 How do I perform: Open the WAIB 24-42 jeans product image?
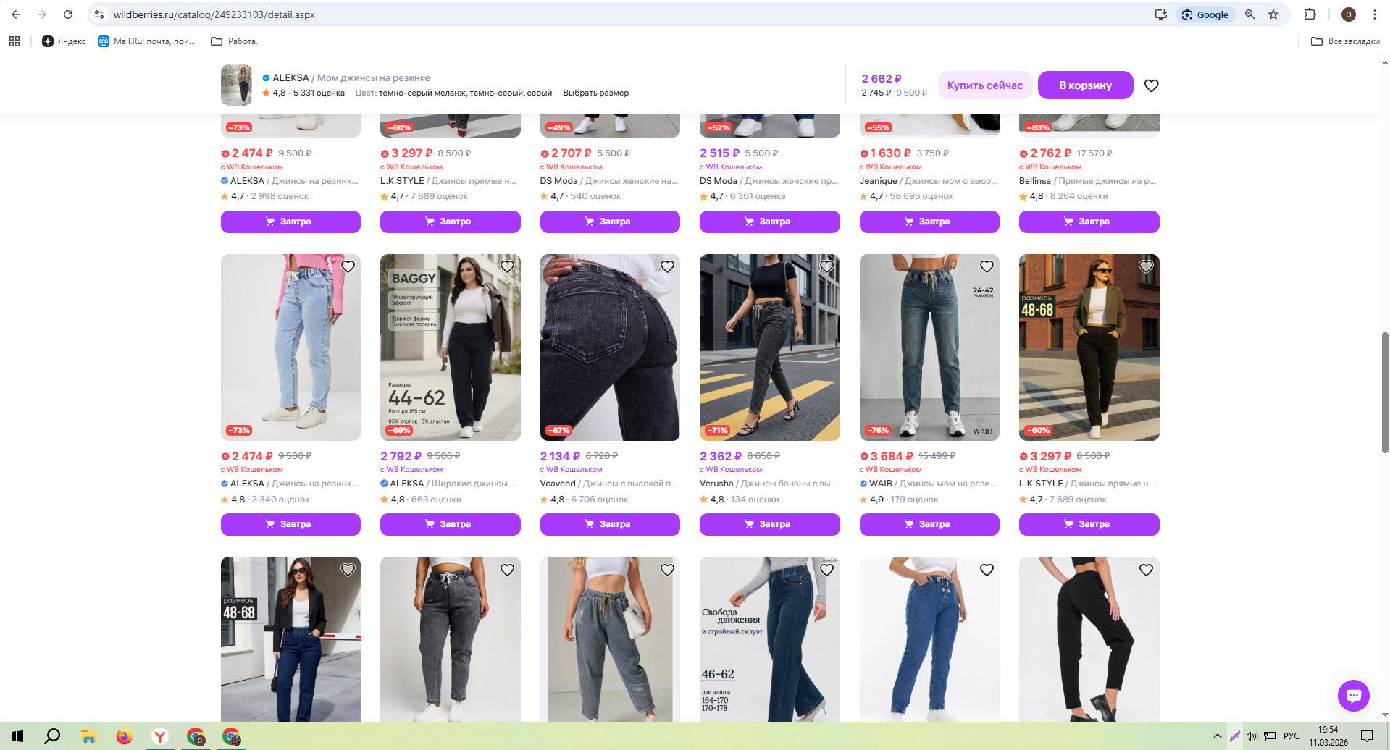coord(929,347)
